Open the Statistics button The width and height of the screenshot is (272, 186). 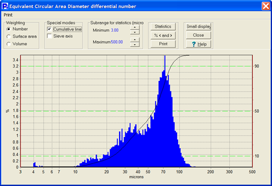[x=163, y=27]
